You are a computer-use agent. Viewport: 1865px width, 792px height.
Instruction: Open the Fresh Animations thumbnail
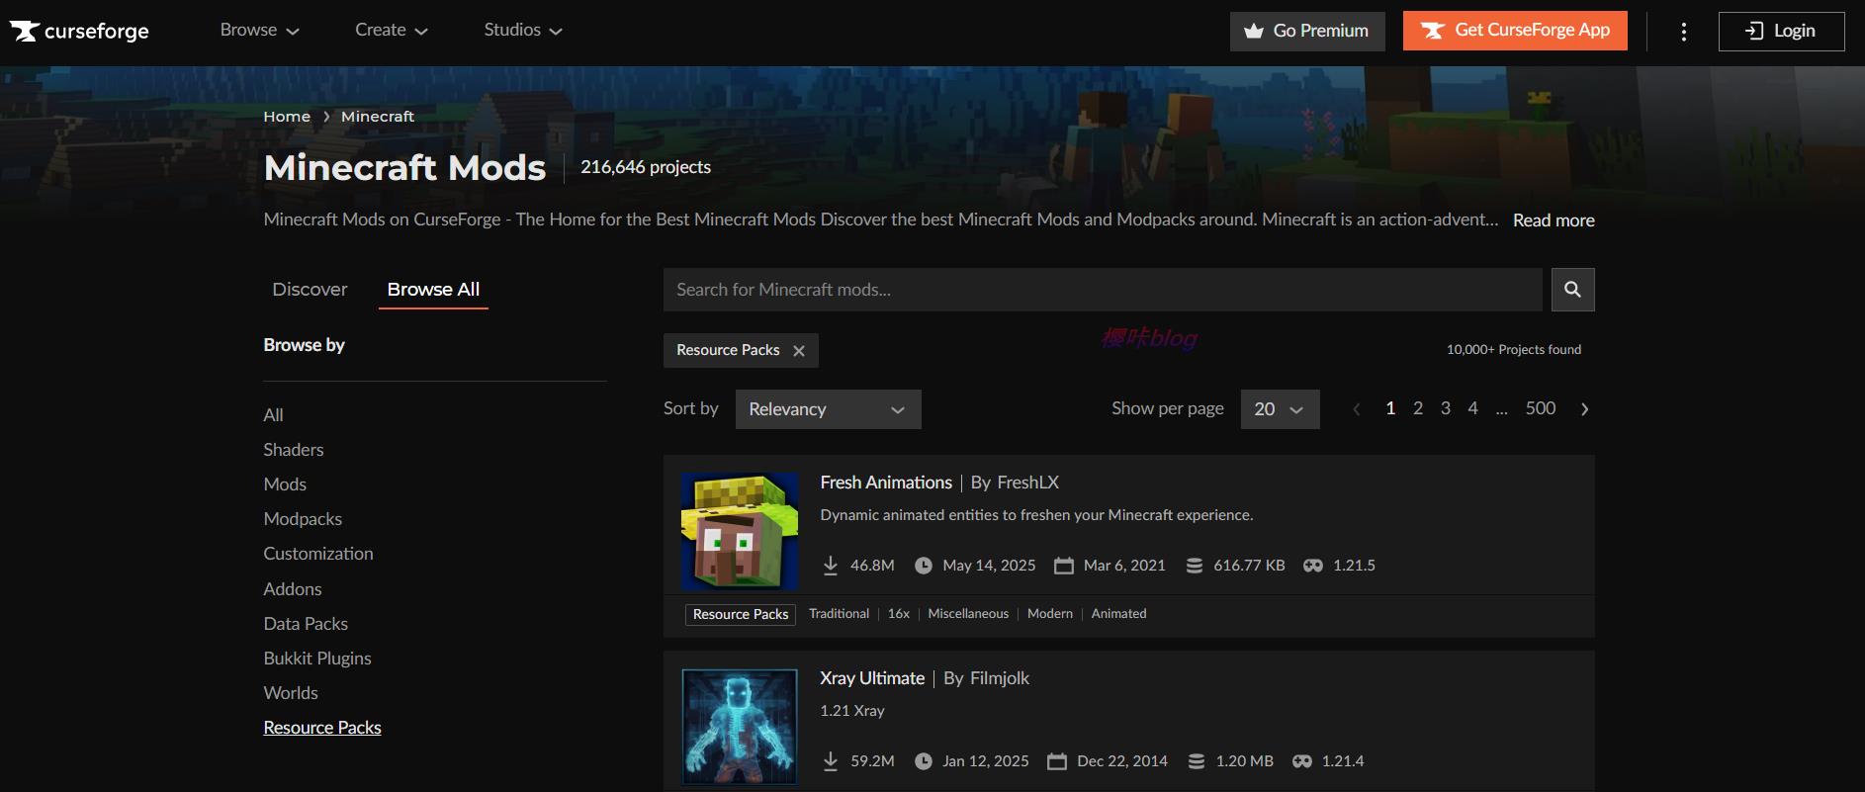740,531
